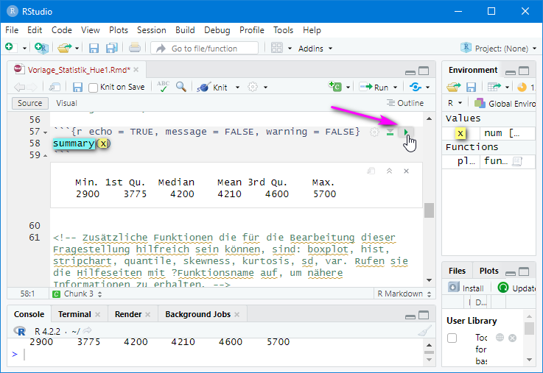Click the editor vertical scrollbar thumb
Viewport: 543px width, 373px height.
click(x=429, y=210)
